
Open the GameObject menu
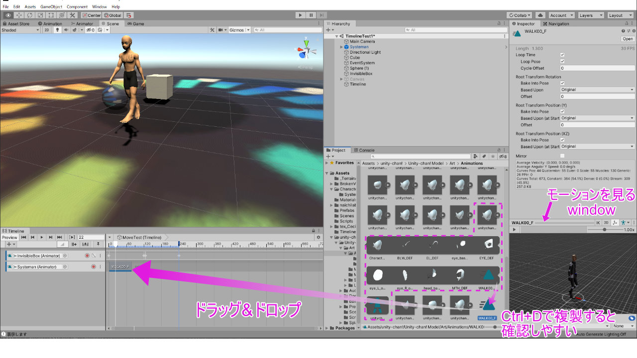point(51,6)
